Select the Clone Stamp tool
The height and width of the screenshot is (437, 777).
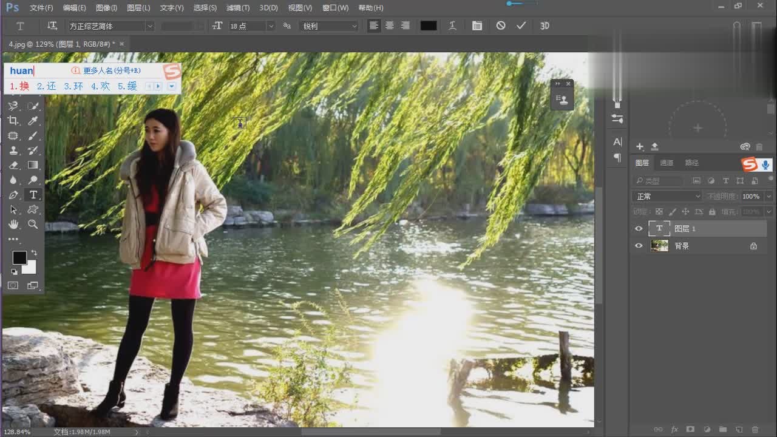(13, 150)
